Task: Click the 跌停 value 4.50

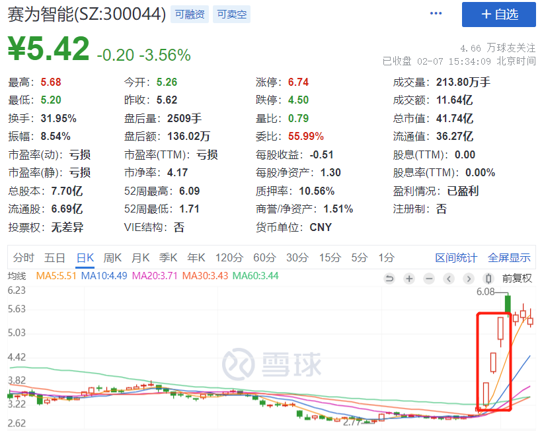Action: coord(298,100)
